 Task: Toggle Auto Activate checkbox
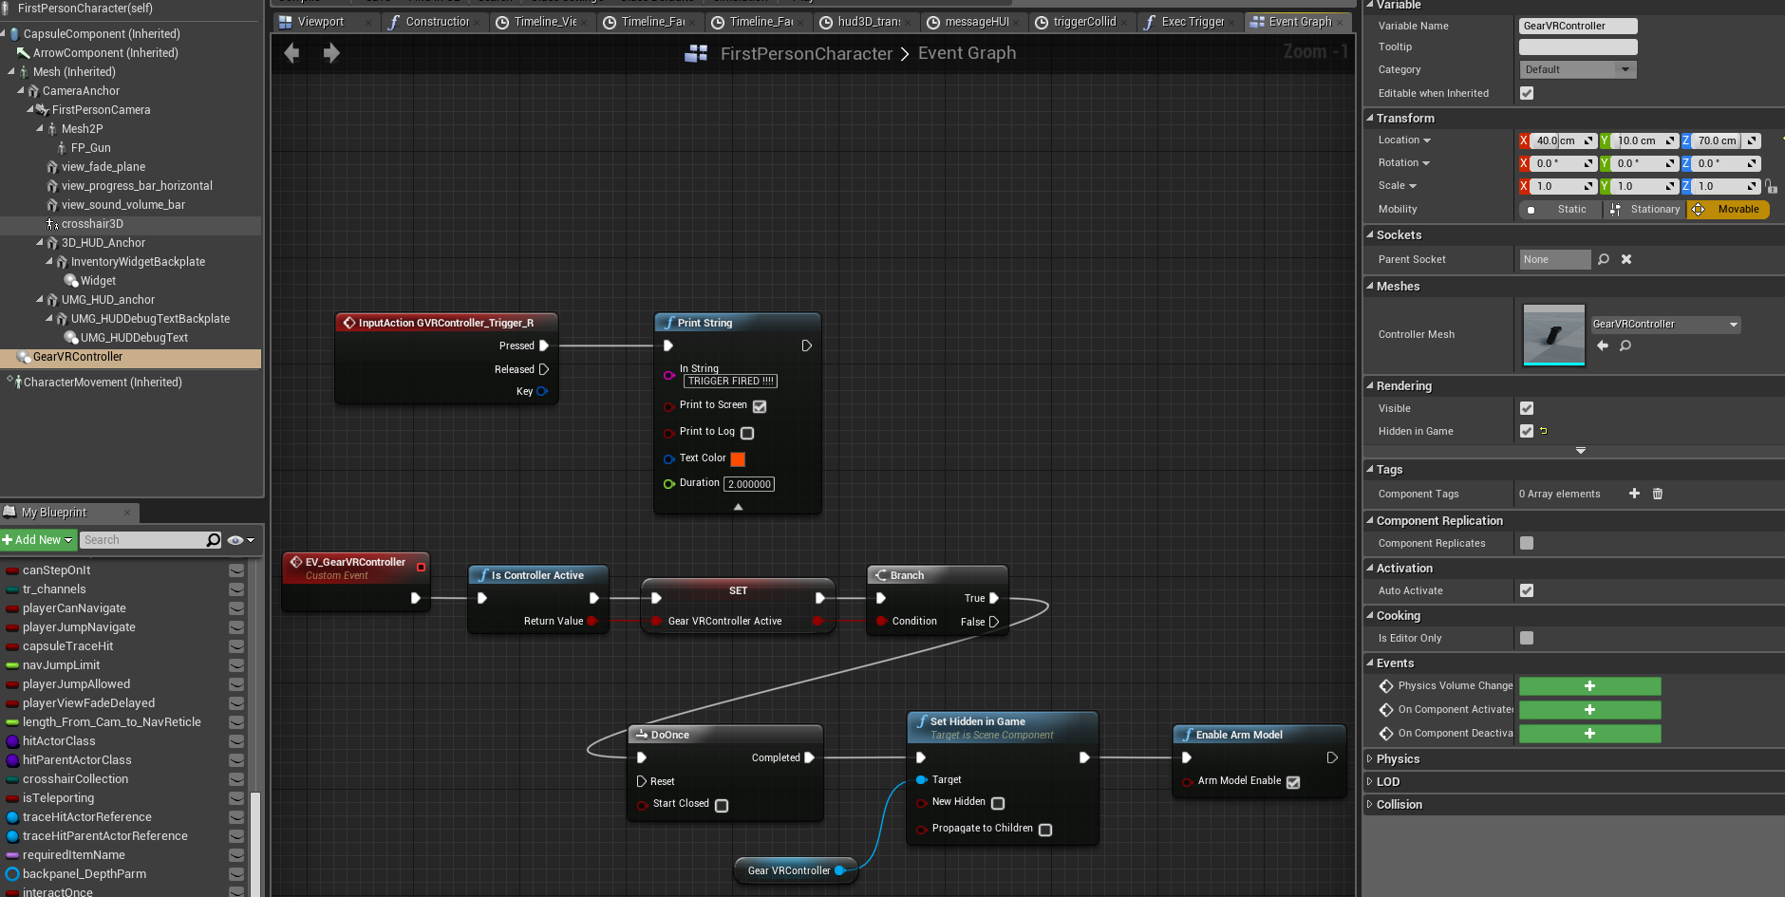coord(1527,590)
